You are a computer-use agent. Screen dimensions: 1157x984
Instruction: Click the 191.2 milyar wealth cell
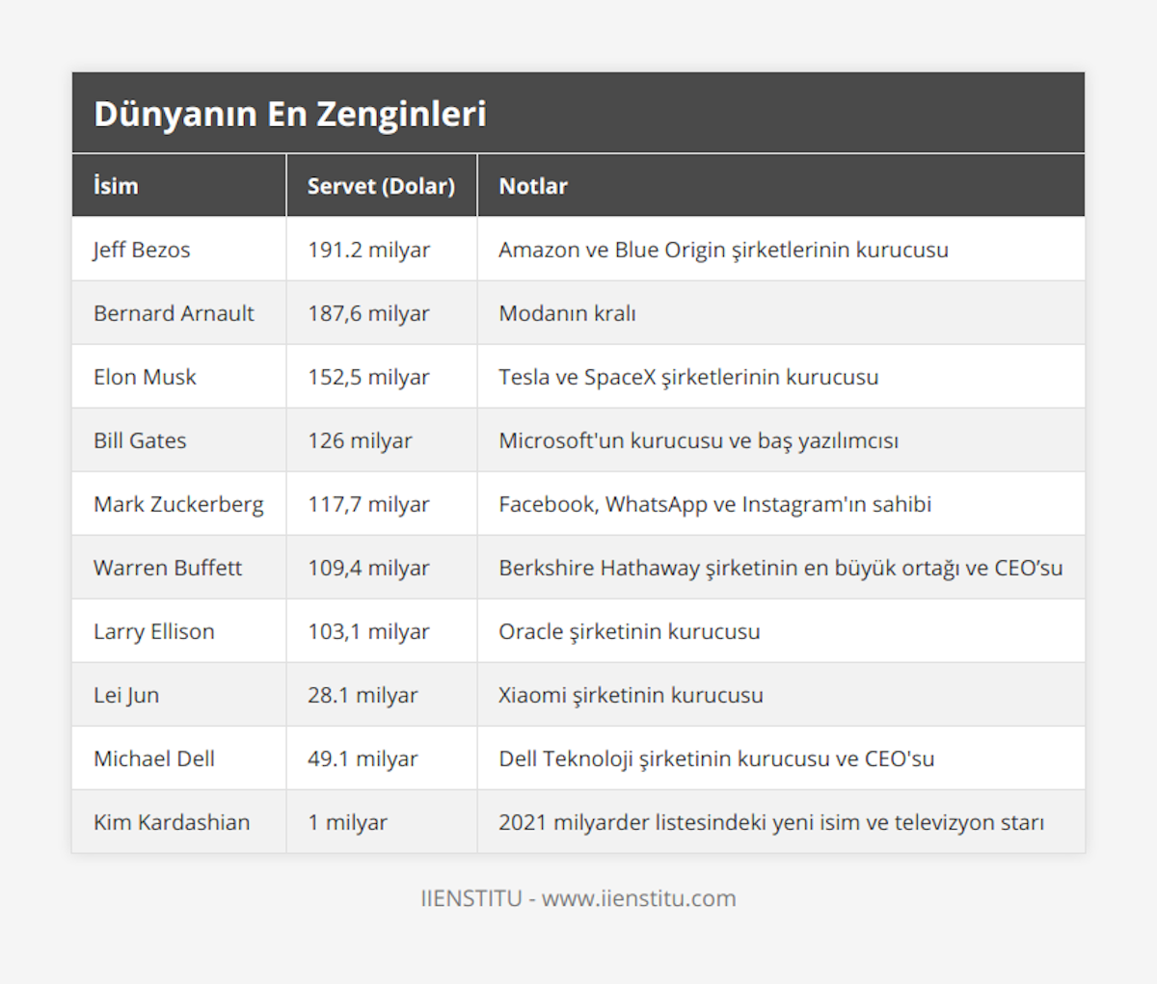[368, 250]
